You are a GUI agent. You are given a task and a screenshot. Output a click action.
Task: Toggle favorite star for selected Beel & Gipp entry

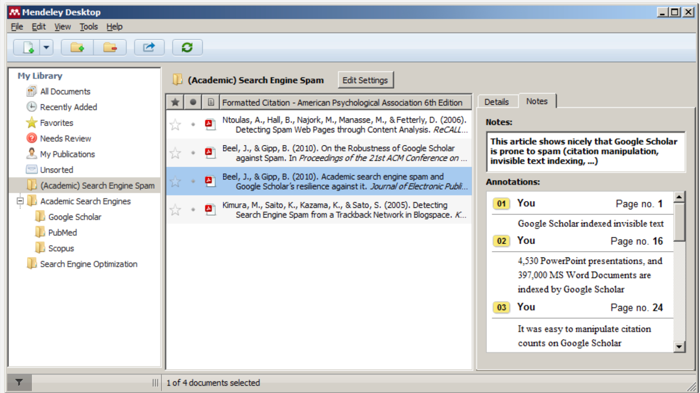pyautogui.click(x=175, y=182)
